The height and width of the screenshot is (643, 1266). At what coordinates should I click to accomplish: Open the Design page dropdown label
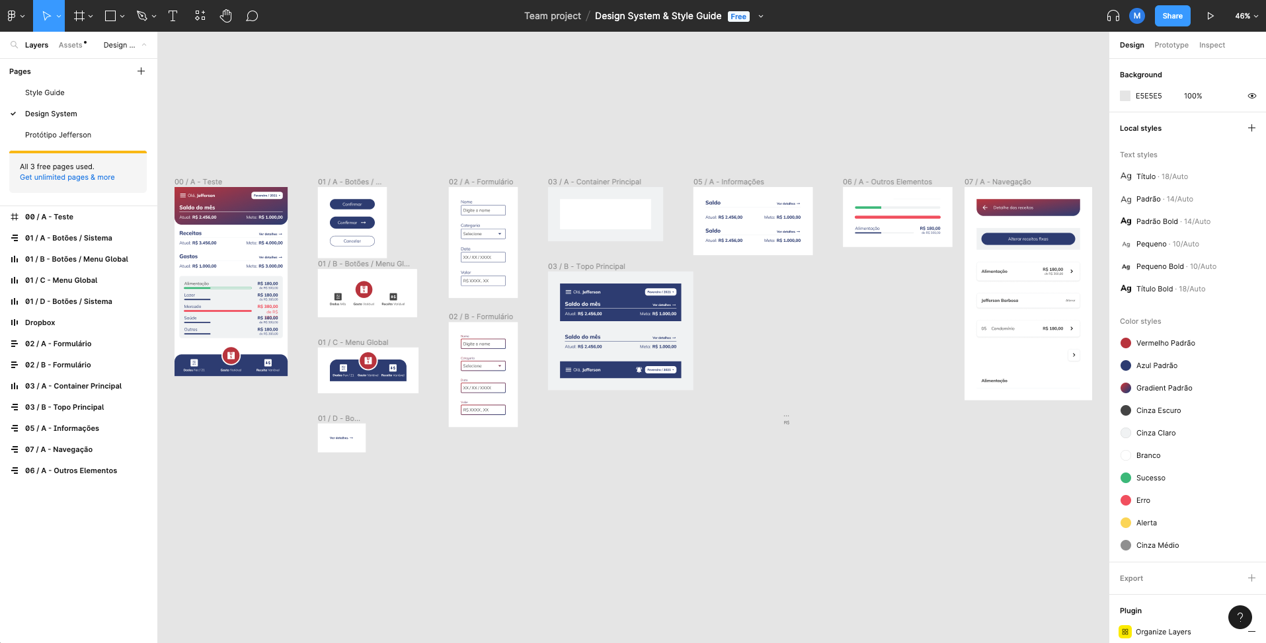click(x=119, y=45)
